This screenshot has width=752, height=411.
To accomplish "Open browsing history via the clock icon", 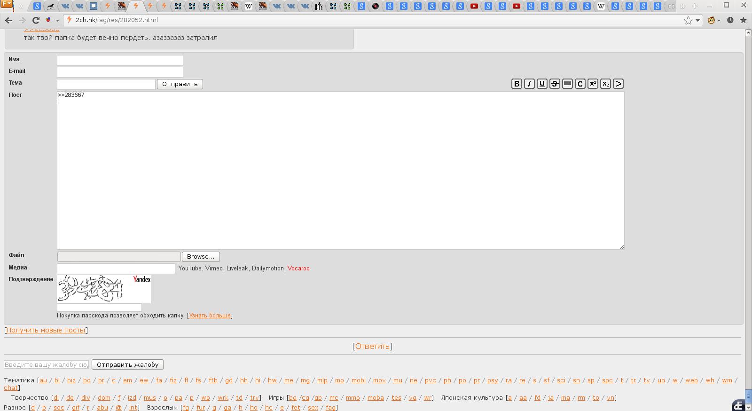I will tap(730, 20).
